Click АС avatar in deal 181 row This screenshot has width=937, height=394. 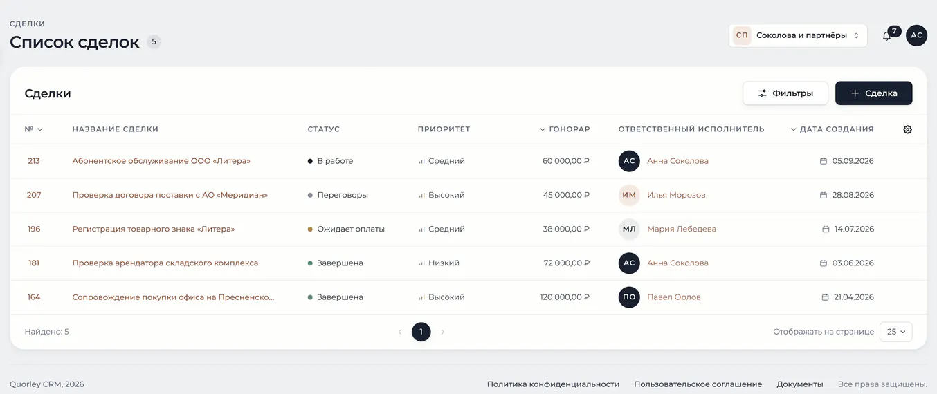629,263
